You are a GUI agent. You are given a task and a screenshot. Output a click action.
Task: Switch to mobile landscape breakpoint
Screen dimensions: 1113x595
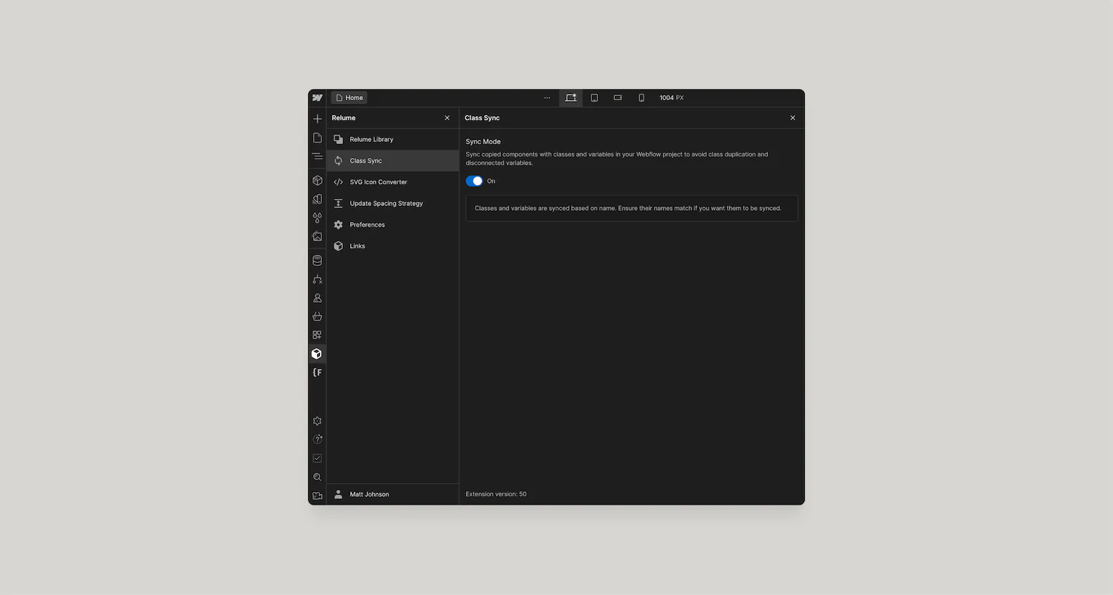pos(618,98)
